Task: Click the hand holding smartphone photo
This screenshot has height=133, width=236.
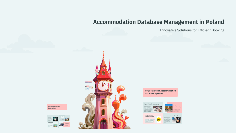Action: pyautogui.click(x=158, y=109)
